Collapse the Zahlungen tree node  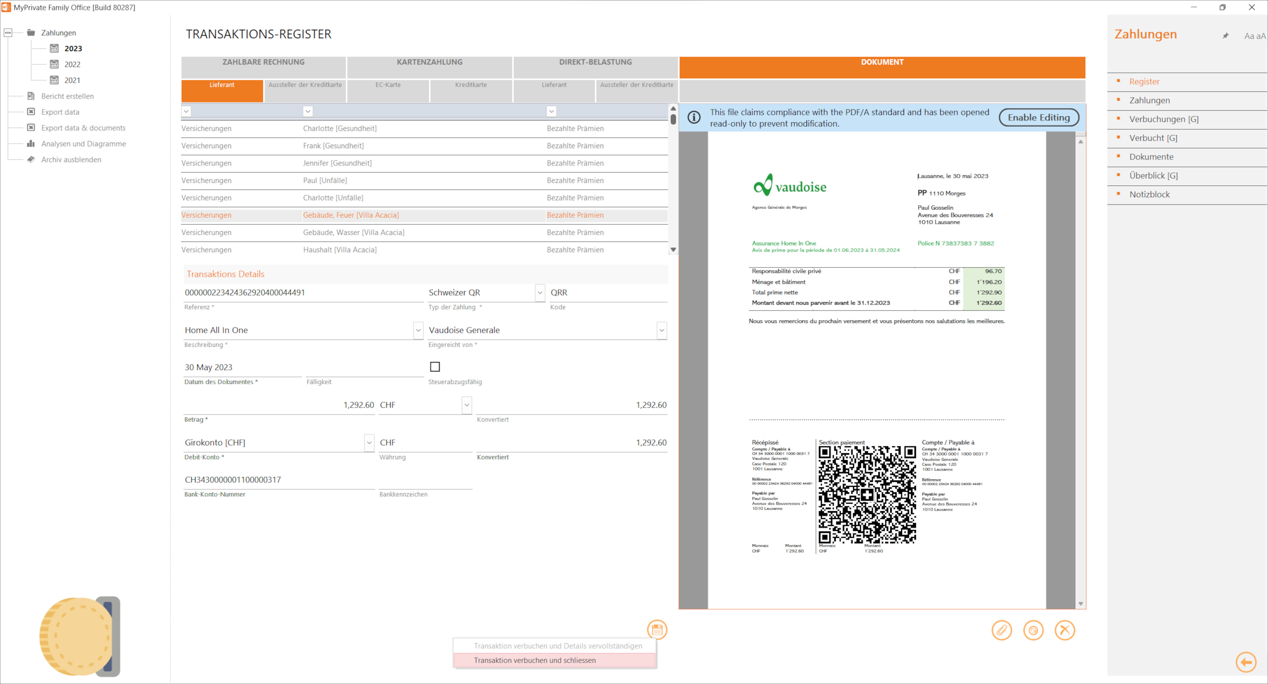pos(8,32)
